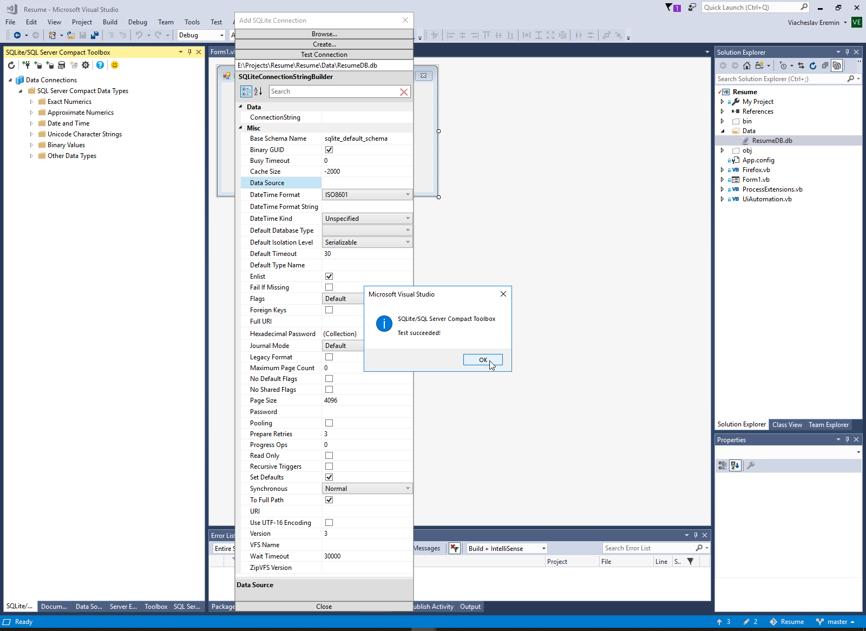The height and width of the screenshot is (631, 866).
Task: Open the Project menu
Action: coord(82,22)
